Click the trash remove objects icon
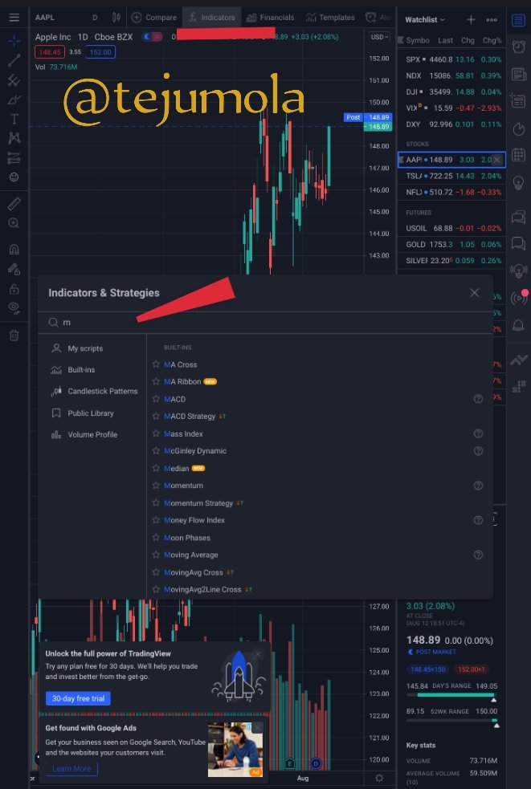 (x=14, y=336)
